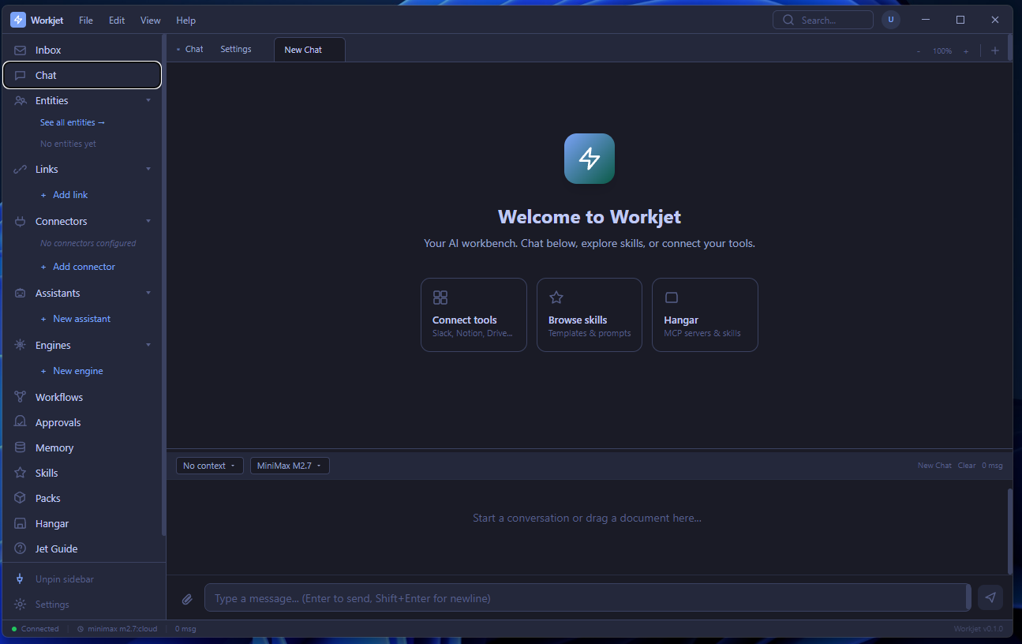Open the No context dropdown

[x=209, y=465]
